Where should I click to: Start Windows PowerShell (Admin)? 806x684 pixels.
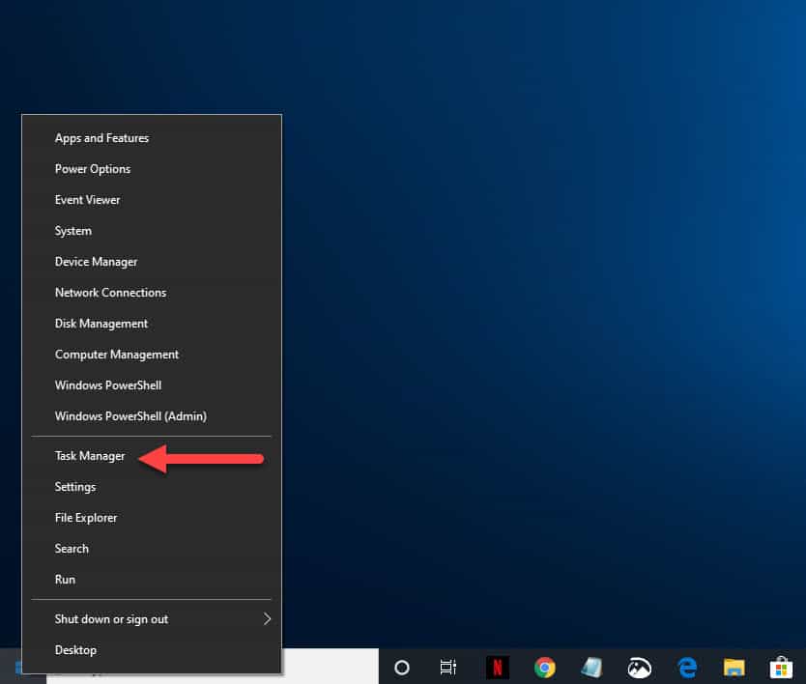click(x=152, y=415)
